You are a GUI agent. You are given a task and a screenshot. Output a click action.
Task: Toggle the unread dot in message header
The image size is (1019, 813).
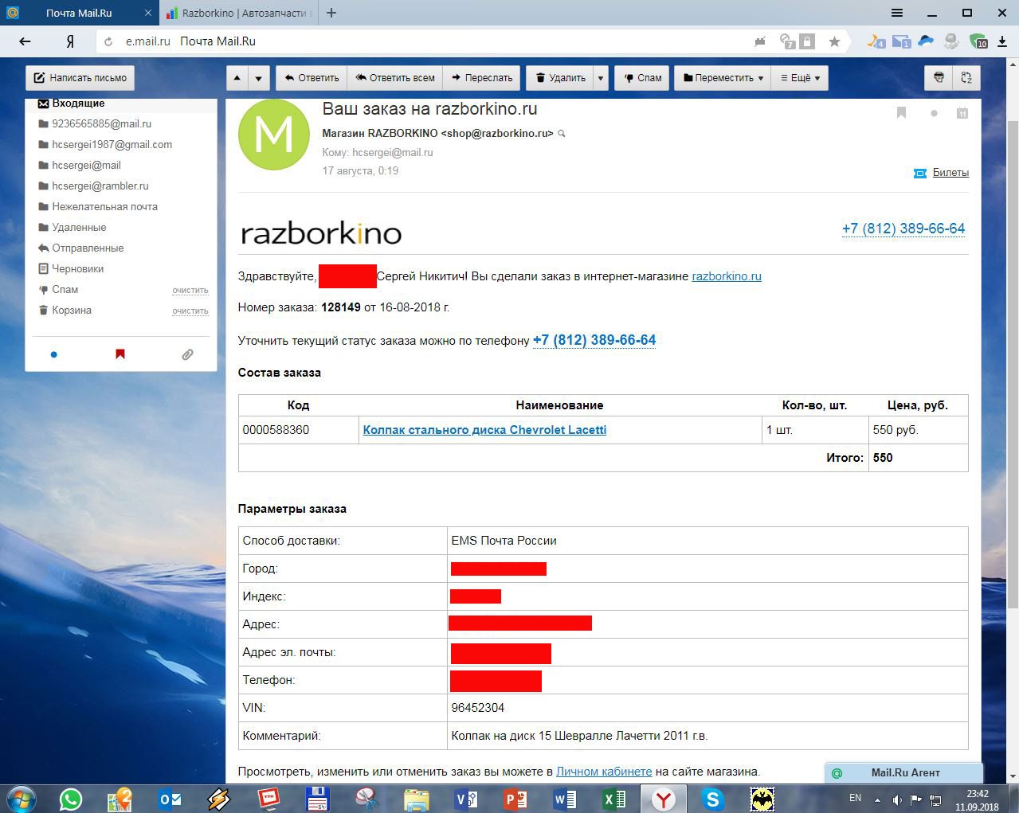(934, 113)
